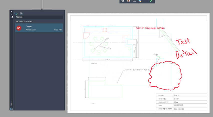
Task: Click the red GA avatar on Trace1
Action: pyautogui.click(x=19, y=28)
